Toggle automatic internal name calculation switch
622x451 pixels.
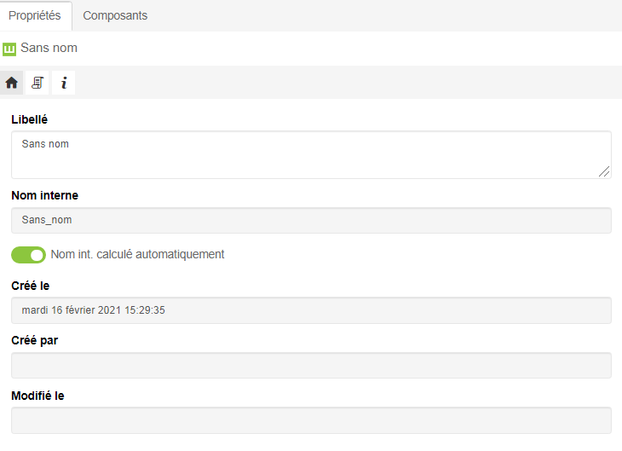[28, 254]
